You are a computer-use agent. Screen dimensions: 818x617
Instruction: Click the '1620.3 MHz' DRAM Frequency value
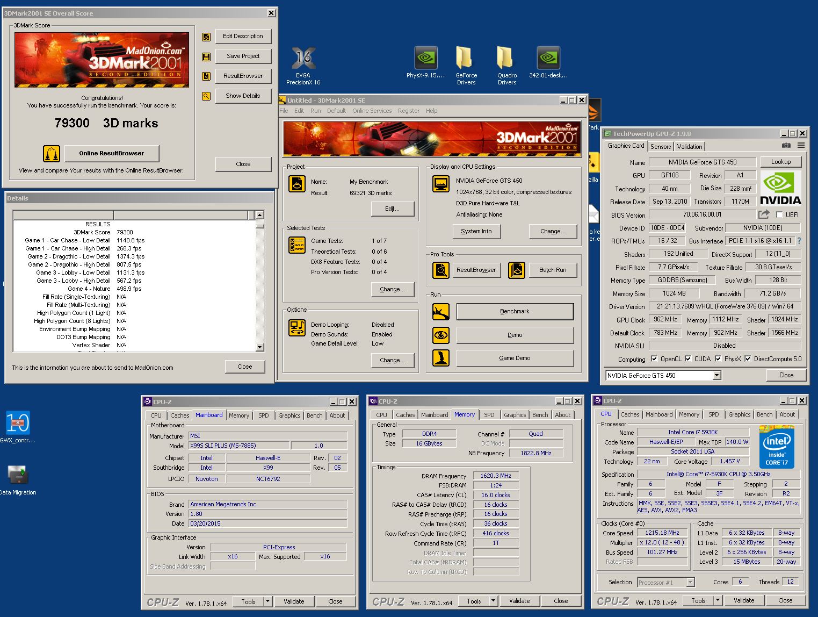coord(496,476)
